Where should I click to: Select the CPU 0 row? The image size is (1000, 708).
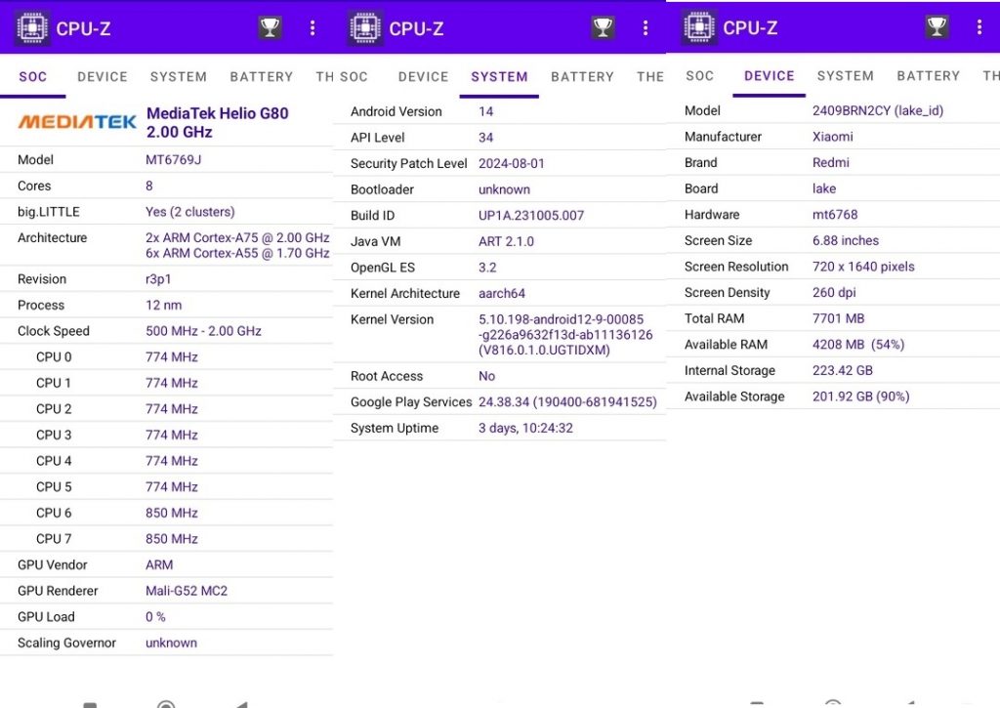pyautogui.click(x=166, y=357)
